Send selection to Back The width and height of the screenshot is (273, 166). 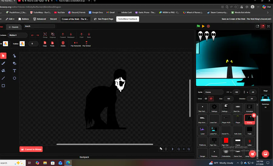click(89, 35)
